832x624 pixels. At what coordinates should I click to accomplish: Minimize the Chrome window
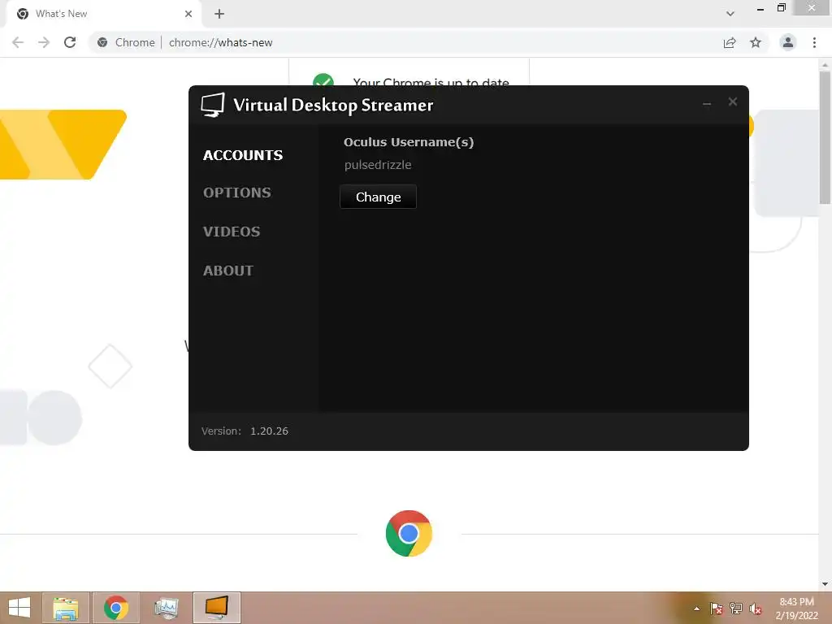(760, 9)
